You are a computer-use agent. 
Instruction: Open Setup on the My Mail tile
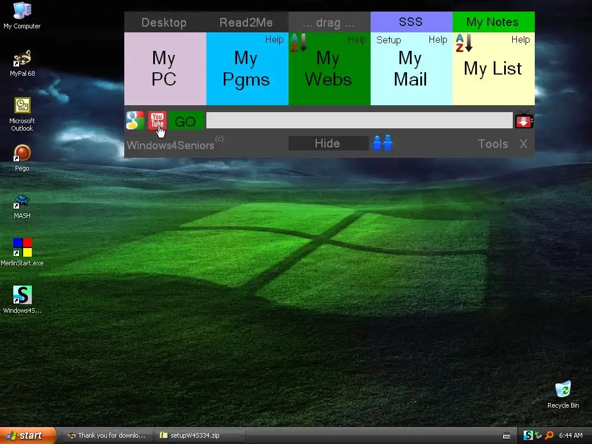pos(388,40)
